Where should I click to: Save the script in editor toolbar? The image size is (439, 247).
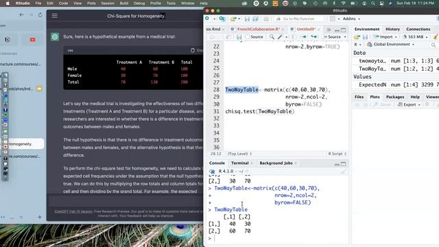click(239, 36)
